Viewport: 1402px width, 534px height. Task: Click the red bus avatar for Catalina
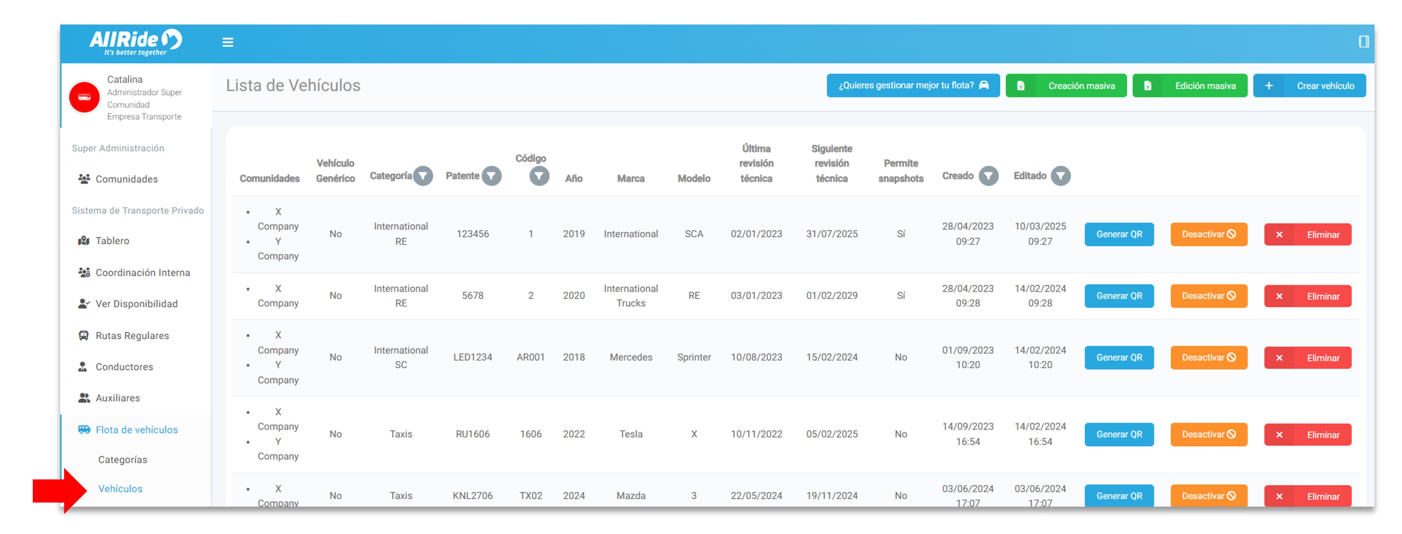pos(84,97)
